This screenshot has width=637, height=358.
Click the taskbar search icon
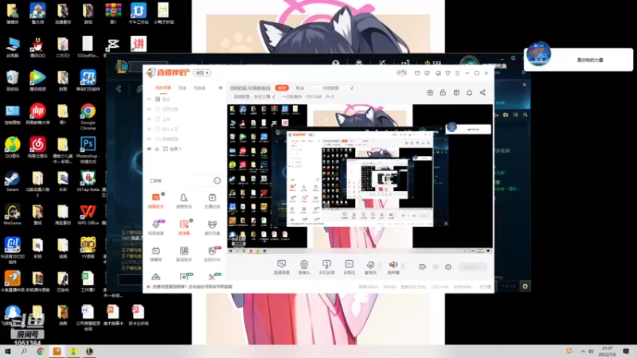(x=24, y=351)
